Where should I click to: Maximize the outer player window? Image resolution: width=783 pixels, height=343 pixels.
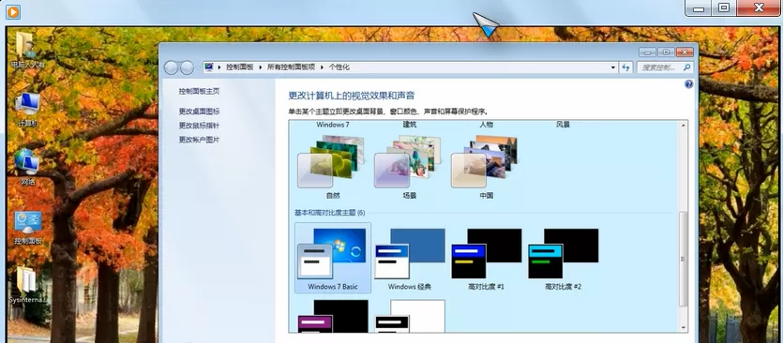724,7
